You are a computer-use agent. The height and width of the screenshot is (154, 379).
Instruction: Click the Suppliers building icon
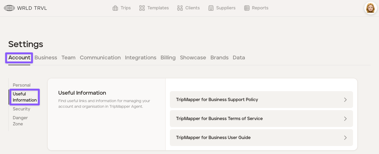[211, 8]
